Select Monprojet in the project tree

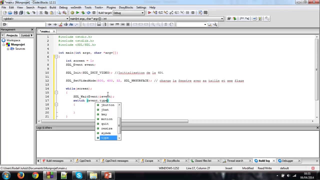coord(18,44)
